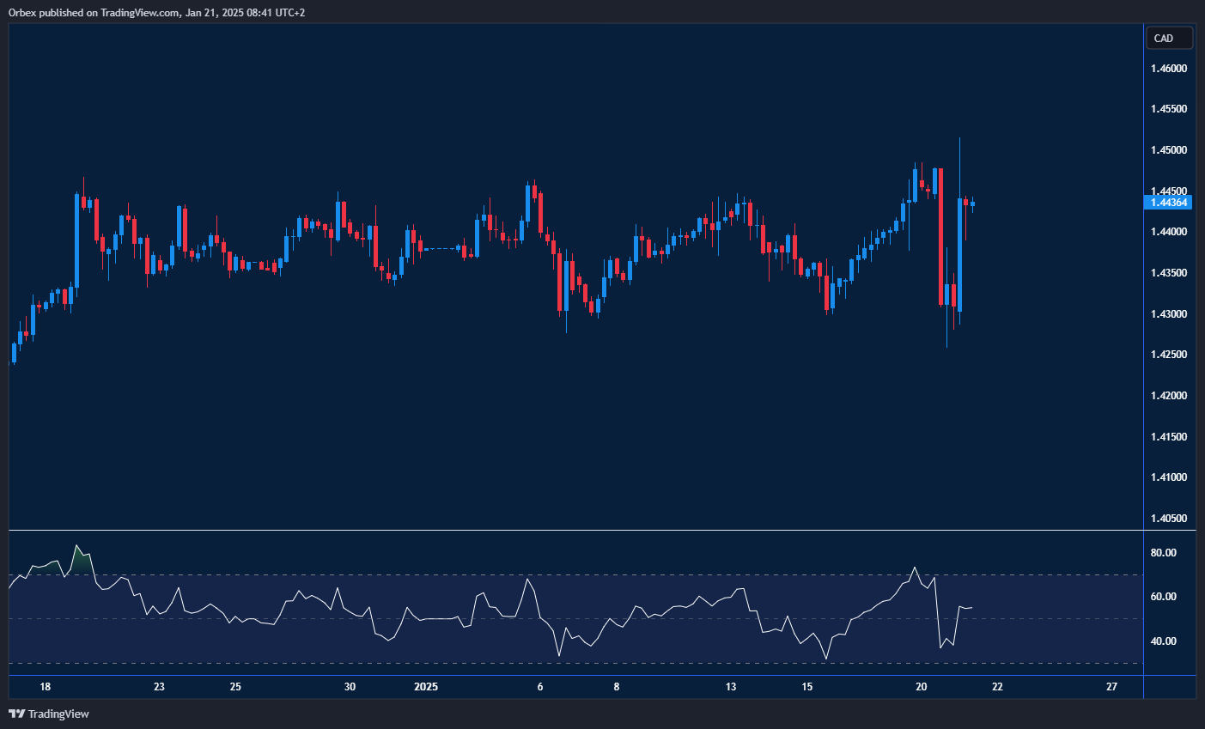This screenshot has width=1205, height=729.
Task: Click the TradingView logo in the bottom-left
Action: (x=49, y=714)
